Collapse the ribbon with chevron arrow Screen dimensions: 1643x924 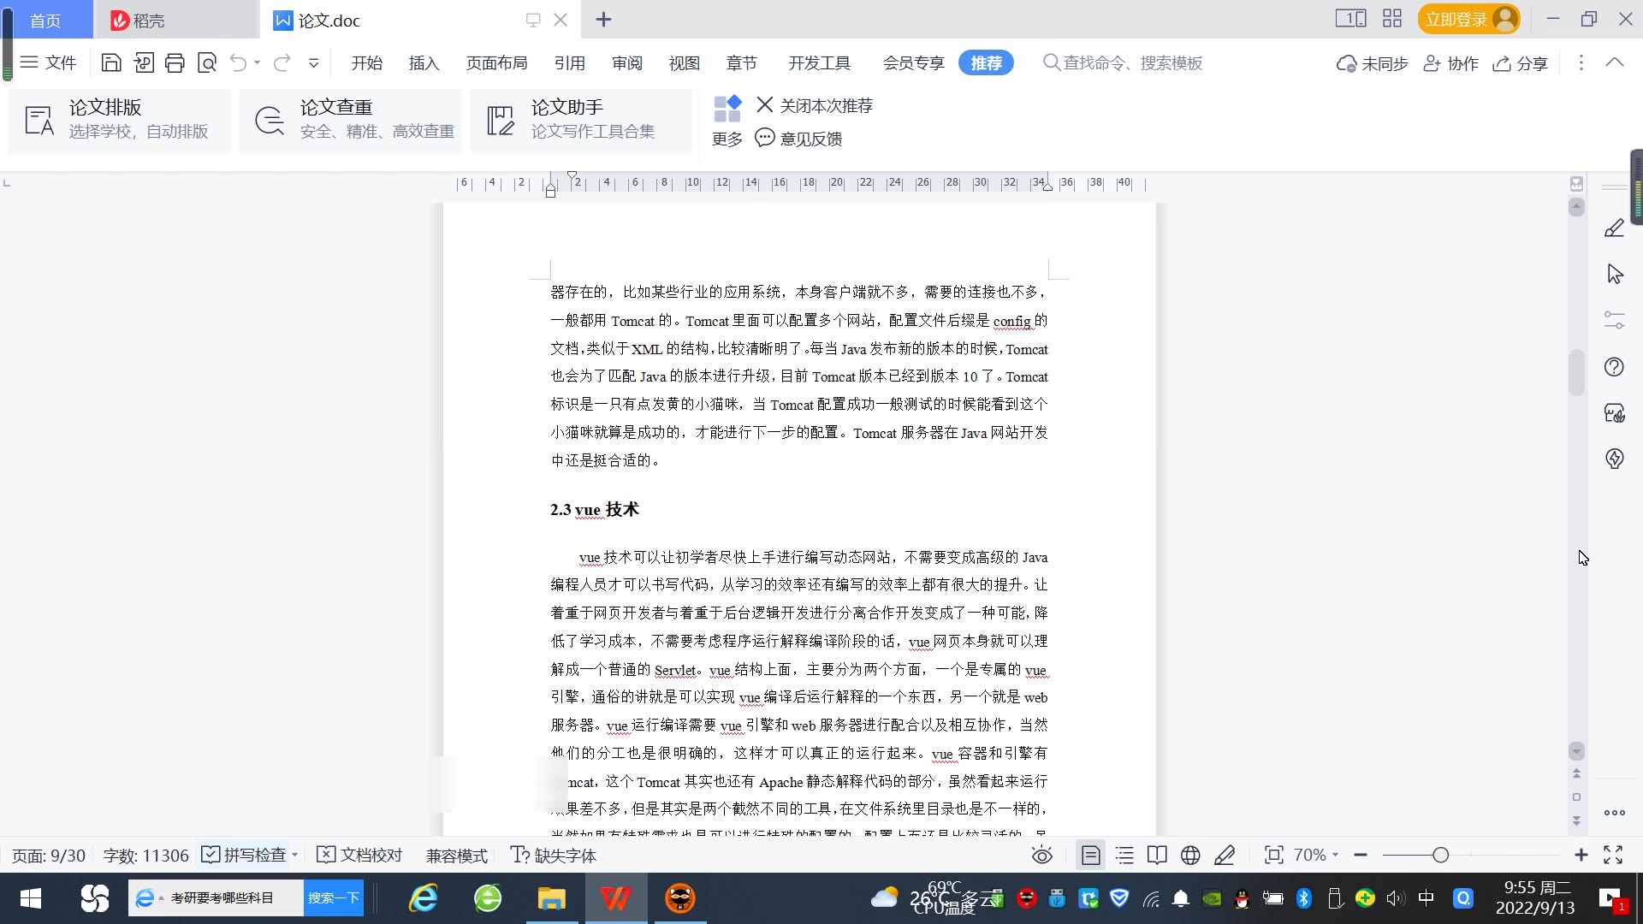click(1614, 62)
